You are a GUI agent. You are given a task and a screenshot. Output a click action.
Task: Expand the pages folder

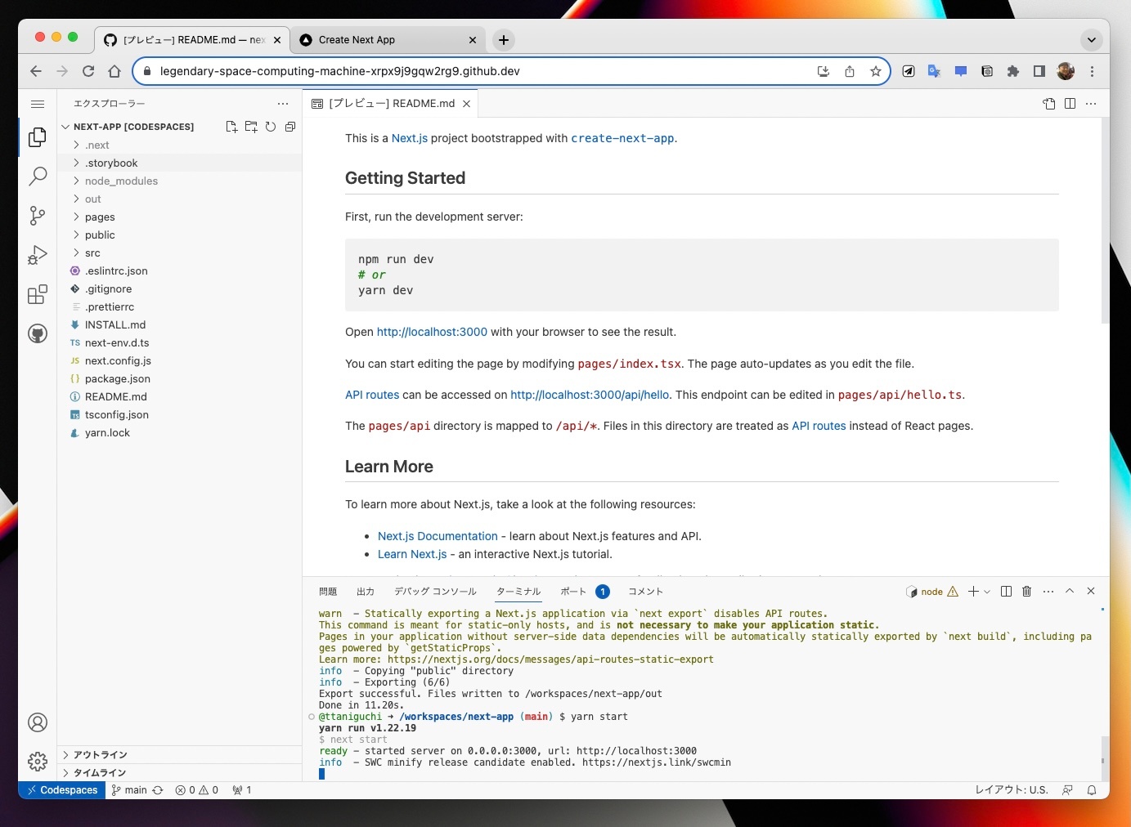pyautogui.click(x=180, y=217)
